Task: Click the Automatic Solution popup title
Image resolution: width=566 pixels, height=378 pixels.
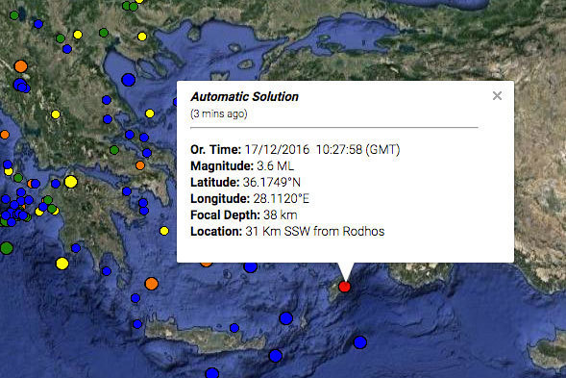Action: point(244,96)
